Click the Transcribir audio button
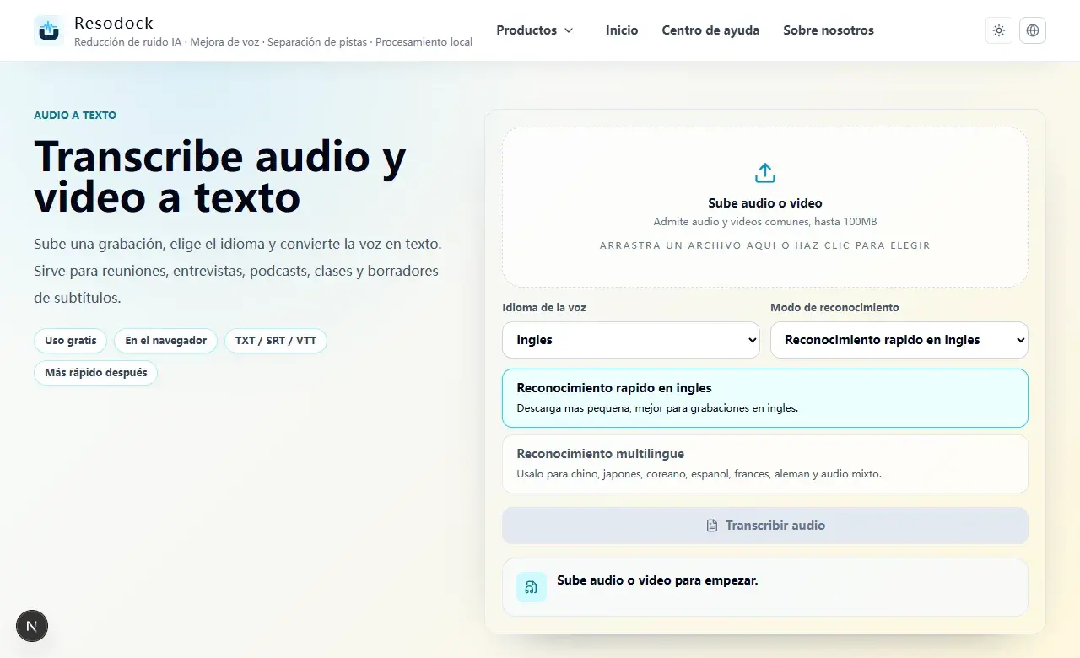The height and width of the screenshot is (658, 1080). [765, 526]
